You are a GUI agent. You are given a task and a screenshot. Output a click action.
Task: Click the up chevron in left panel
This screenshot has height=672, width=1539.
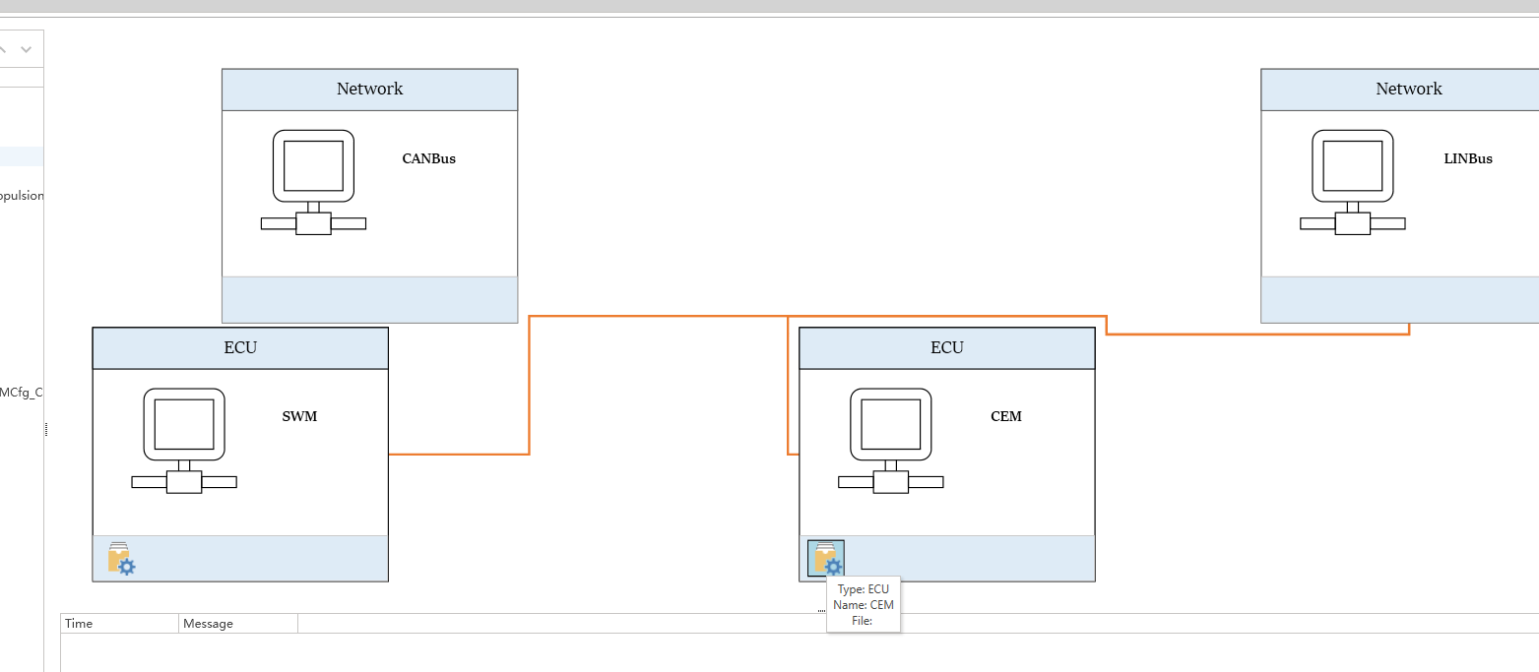[5, 48]
